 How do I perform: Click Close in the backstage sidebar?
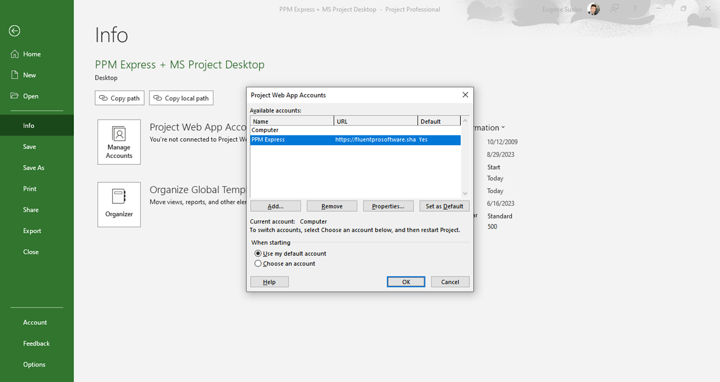(x=37, y=252)
